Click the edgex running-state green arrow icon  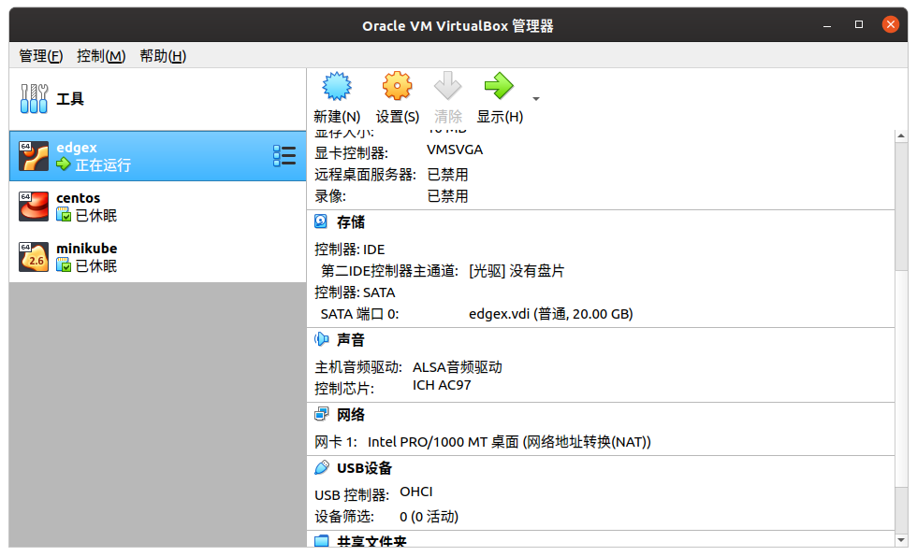coord(64,164)
